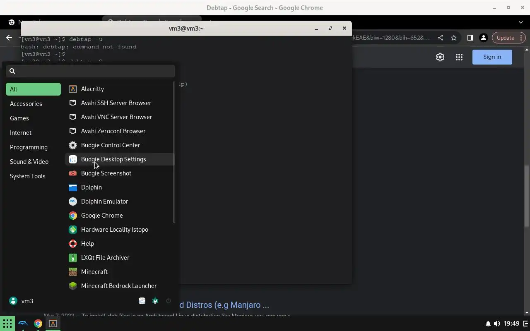Select the System Tools category
Image resolution: width=530 pixels, height=331 pixels.
[33, 176]
